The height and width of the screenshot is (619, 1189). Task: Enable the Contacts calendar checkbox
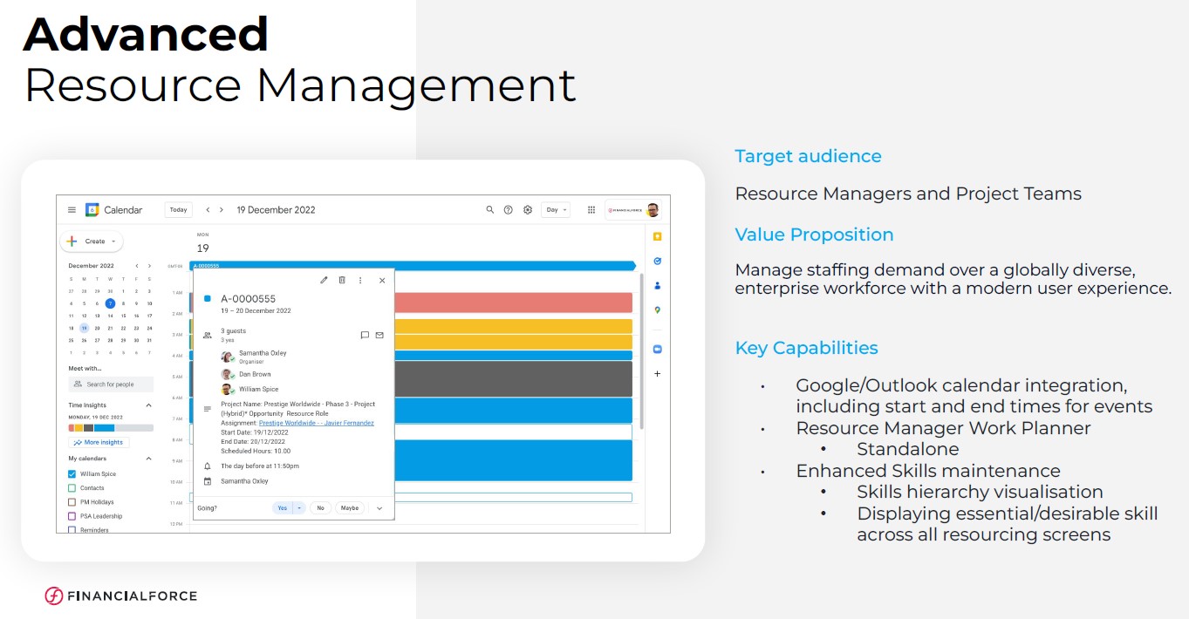[72, 488]
